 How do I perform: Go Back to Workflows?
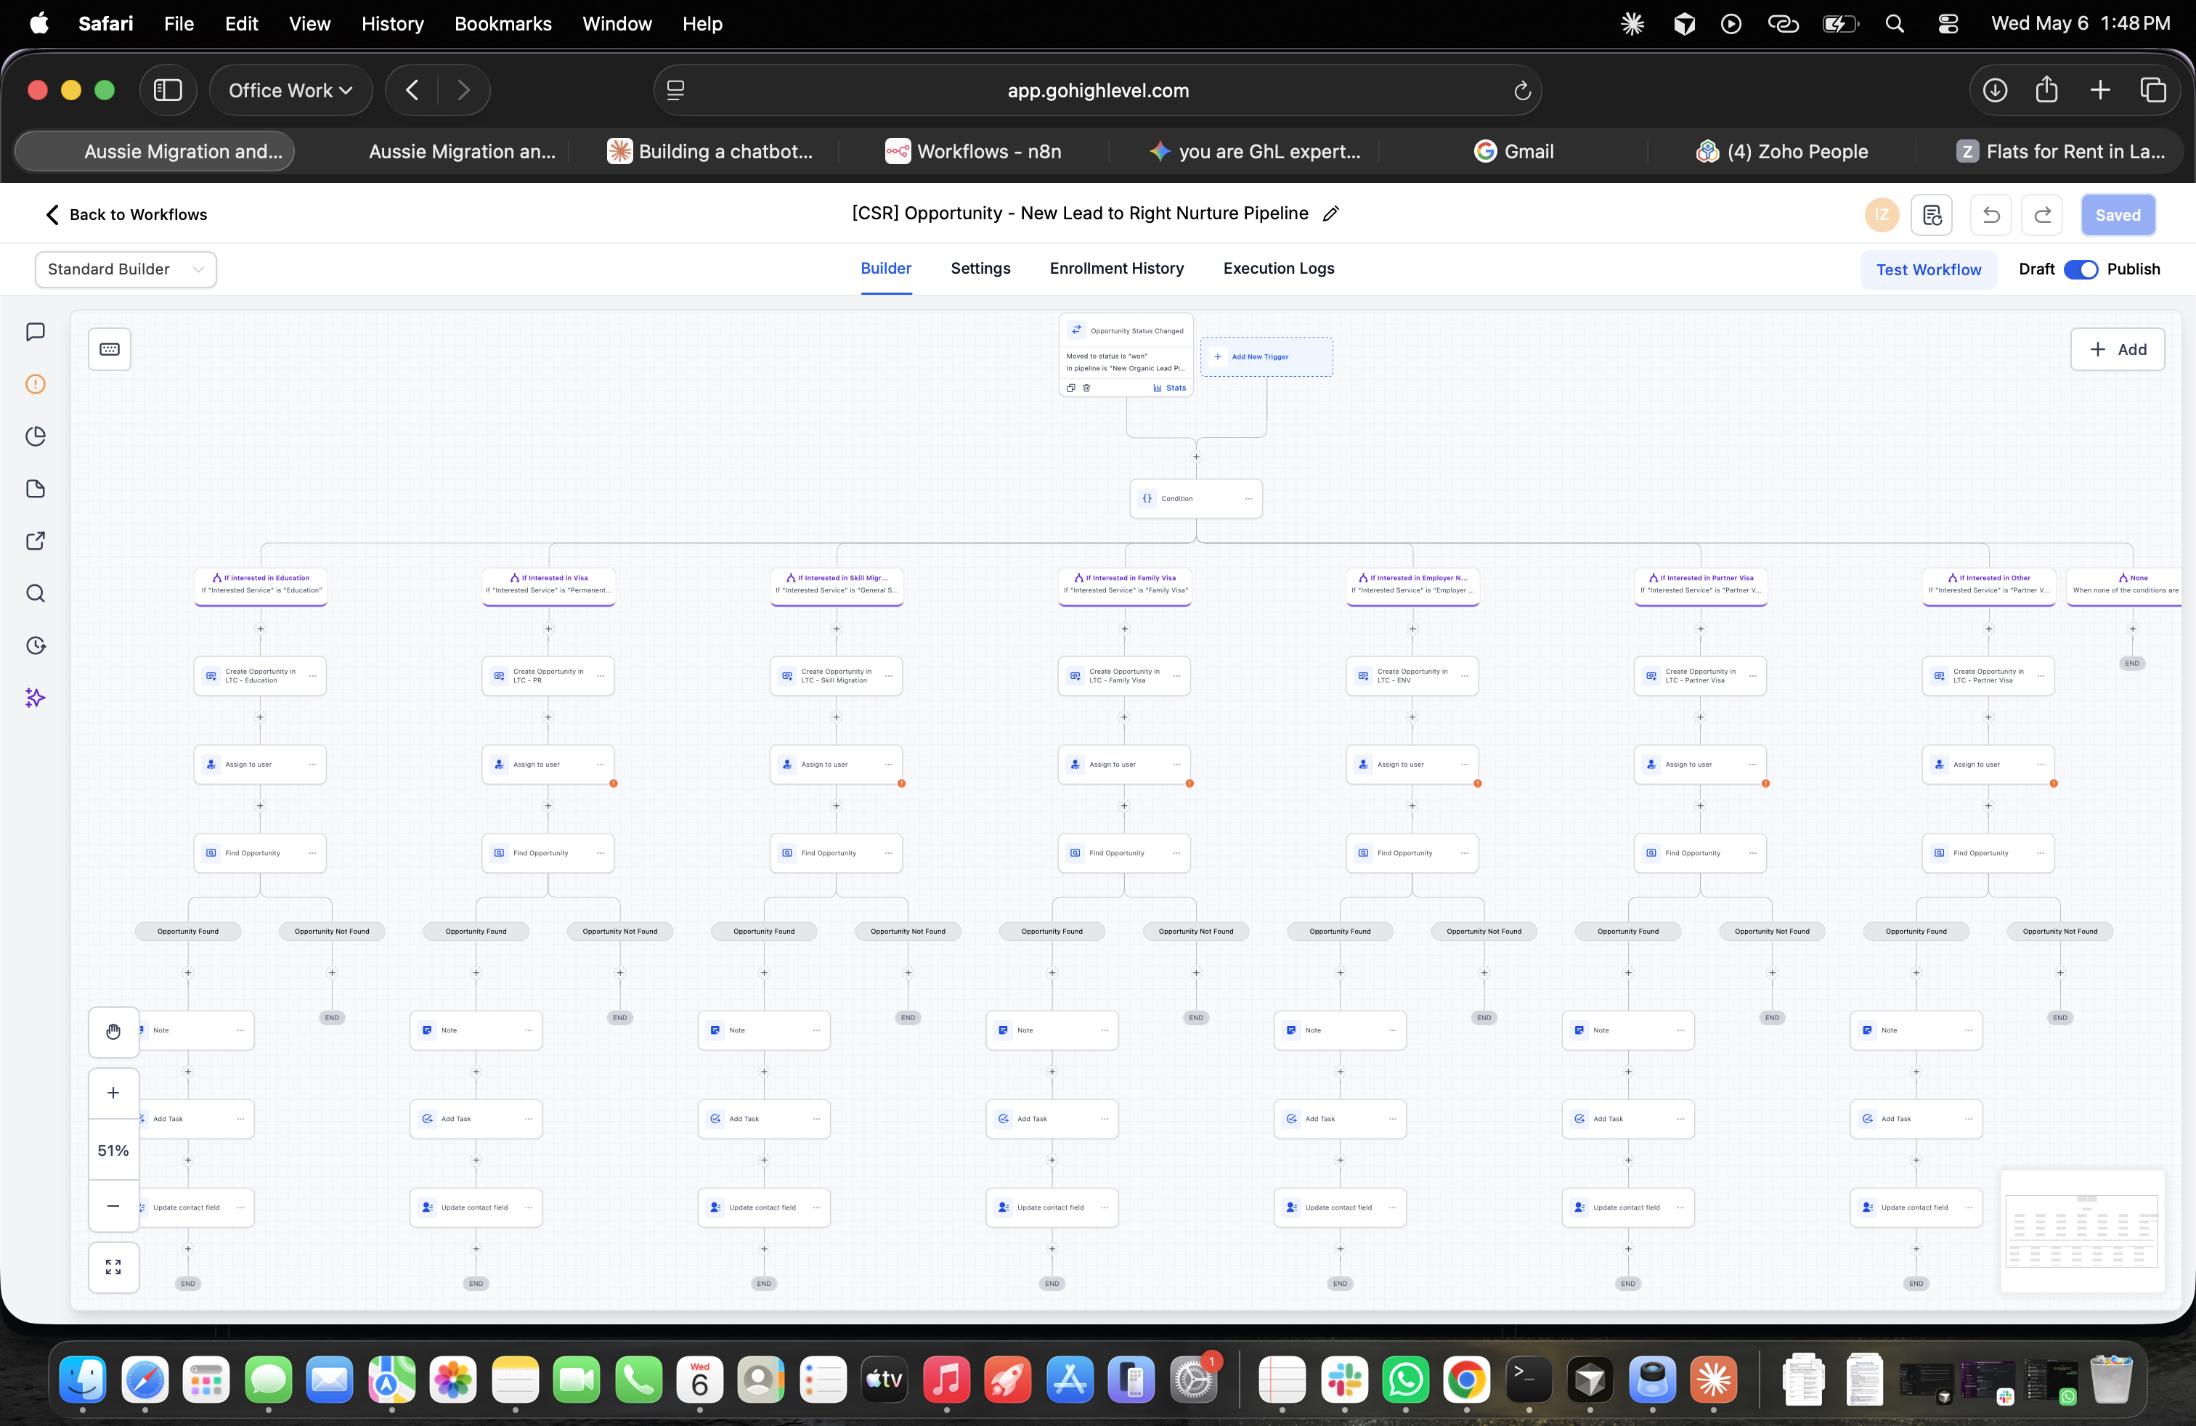tap(126, 215)
